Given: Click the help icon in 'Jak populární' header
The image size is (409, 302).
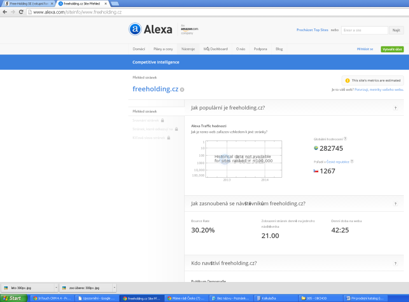Looking at the screenshot, I should click(396, 108).
